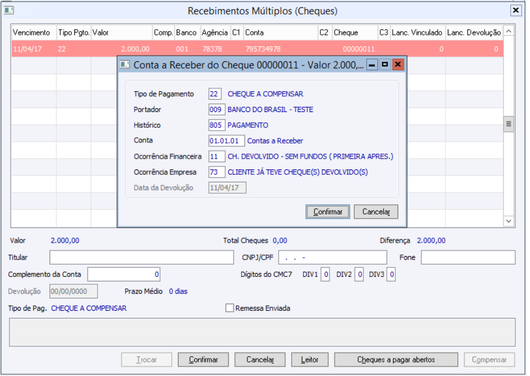
Task: Edit the Ocorrência Empresa code field
Action: click(217, 172)
